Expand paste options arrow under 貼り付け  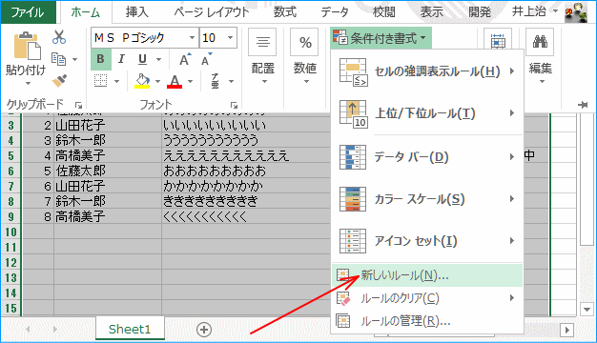pyautogui.click(x=28, y=83)
